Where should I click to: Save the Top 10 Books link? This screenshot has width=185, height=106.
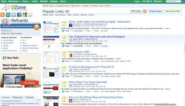[x=88, y=46]
